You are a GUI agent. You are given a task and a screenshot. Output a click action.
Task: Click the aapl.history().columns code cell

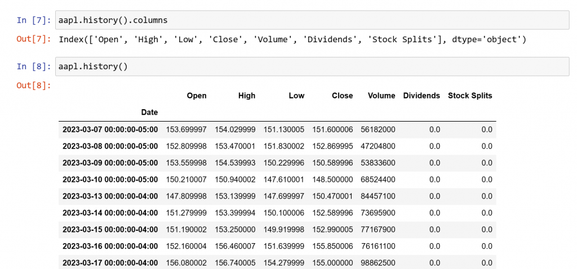tap(312, 20)
